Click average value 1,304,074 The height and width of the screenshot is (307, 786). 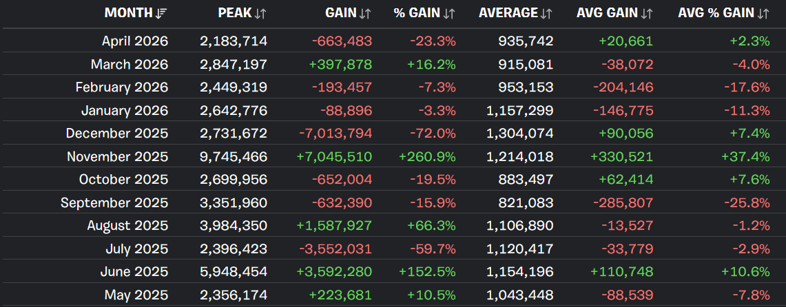(x=520, y=134)
